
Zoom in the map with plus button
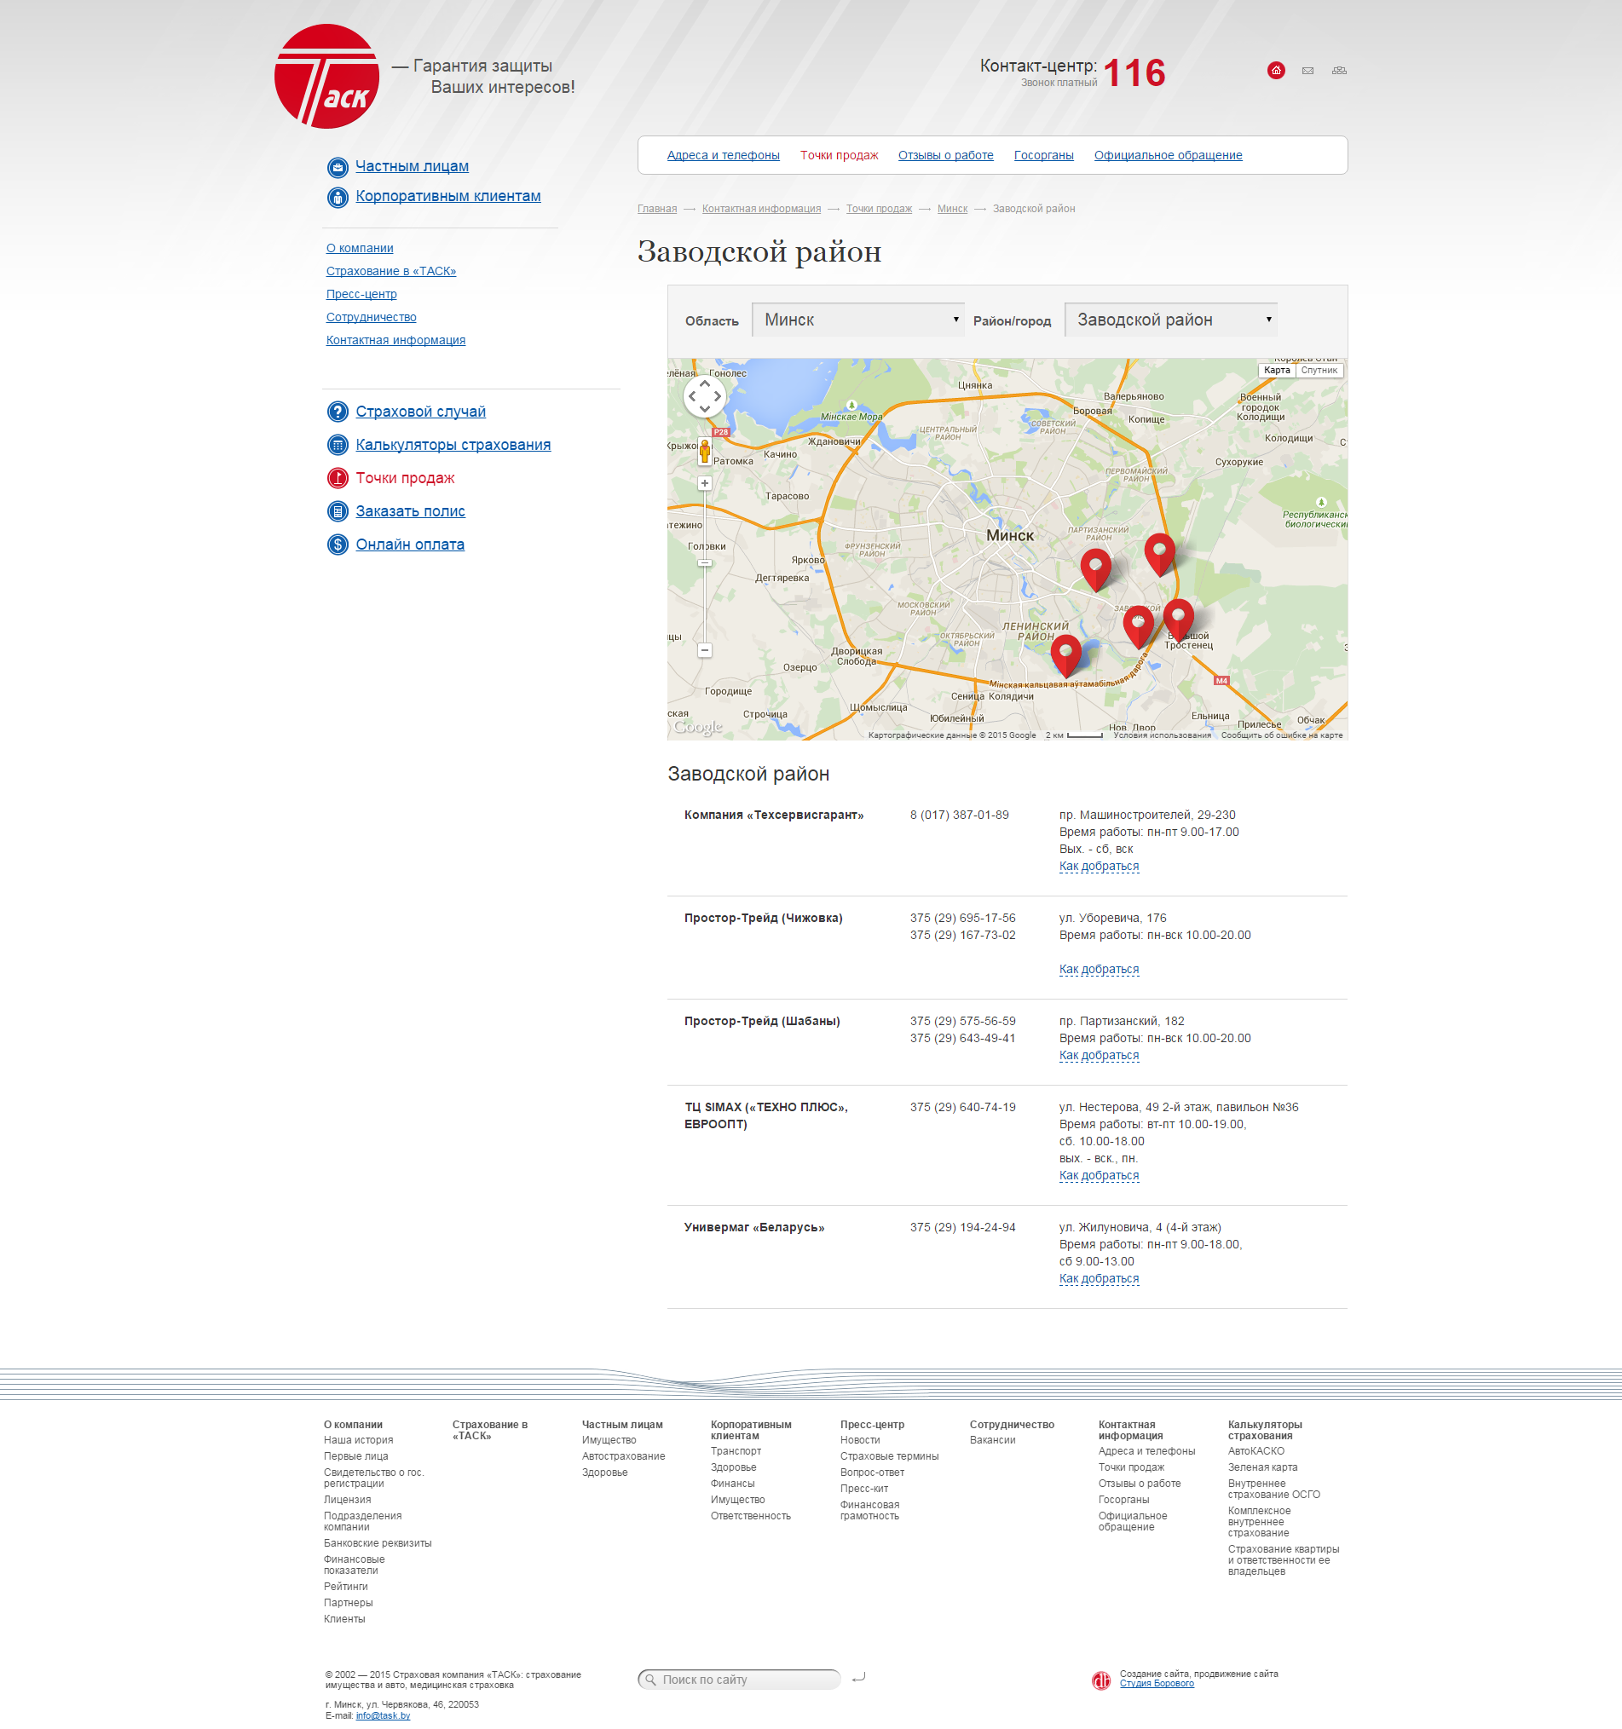[705, 483]
